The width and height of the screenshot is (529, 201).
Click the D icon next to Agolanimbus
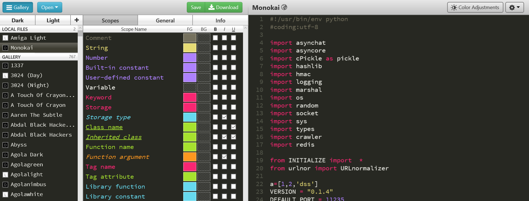pyautogui.click(x=5, y=184)
